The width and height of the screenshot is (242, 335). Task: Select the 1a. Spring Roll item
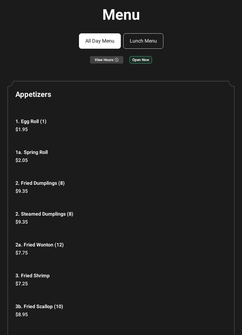[31, 152]
